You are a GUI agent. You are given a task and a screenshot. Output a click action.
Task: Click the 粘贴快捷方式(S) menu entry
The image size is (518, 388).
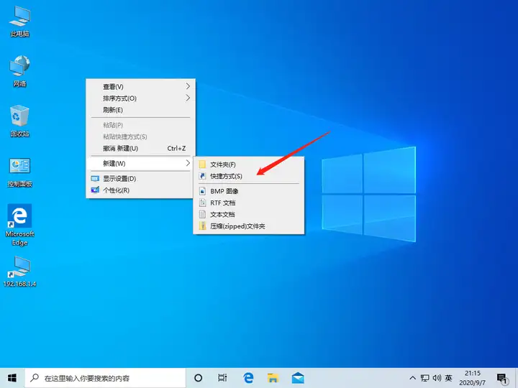(141, 137)
